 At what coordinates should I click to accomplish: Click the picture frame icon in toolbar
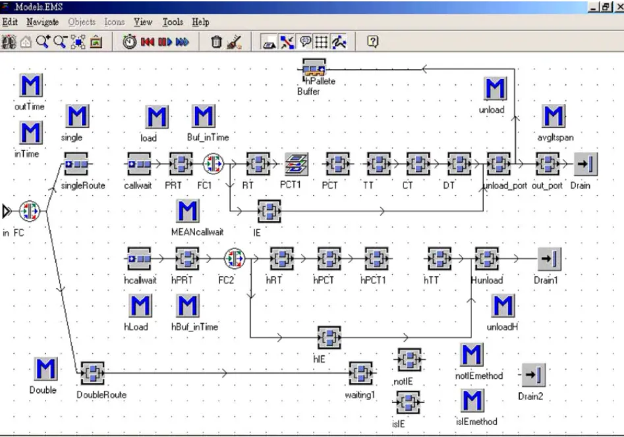[96, 42]
